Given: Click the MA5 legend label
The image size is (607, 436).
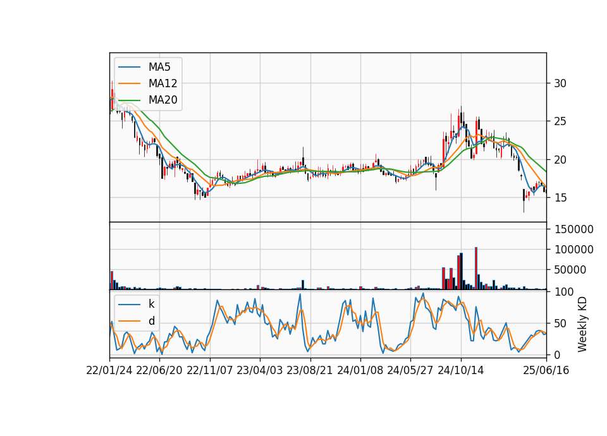Looking at the screenshot, I should coord(159,67).
